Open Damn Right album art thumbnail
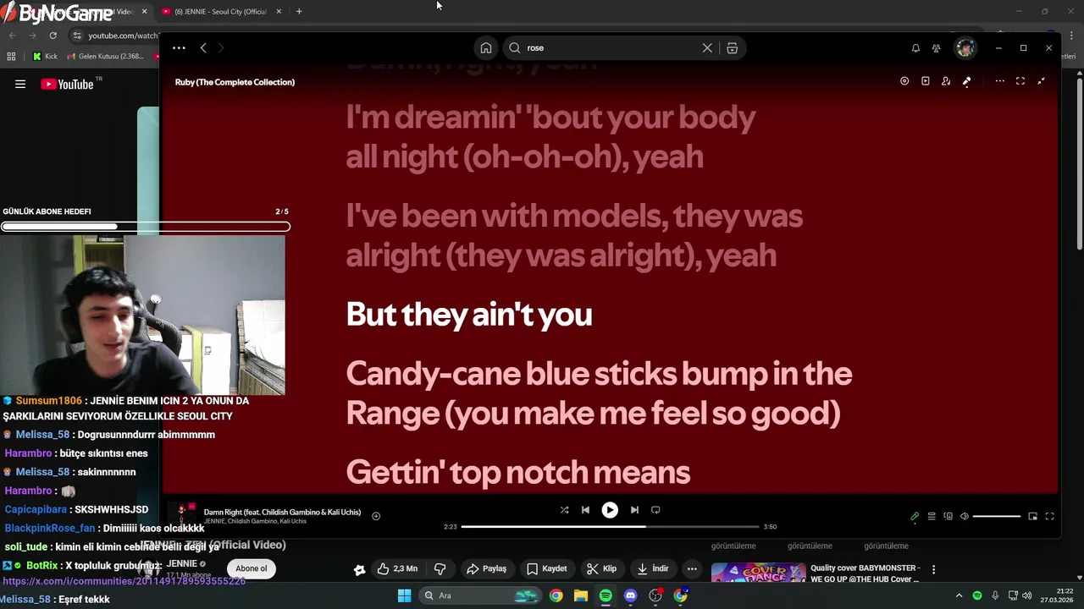Screen dimensions: 1084x609 [x=181, y=515]
